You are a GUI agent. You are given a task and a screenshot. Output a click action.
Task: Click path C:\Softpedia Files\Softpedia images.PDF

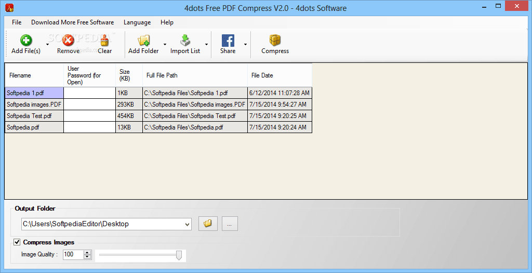[x=195, y=104]
